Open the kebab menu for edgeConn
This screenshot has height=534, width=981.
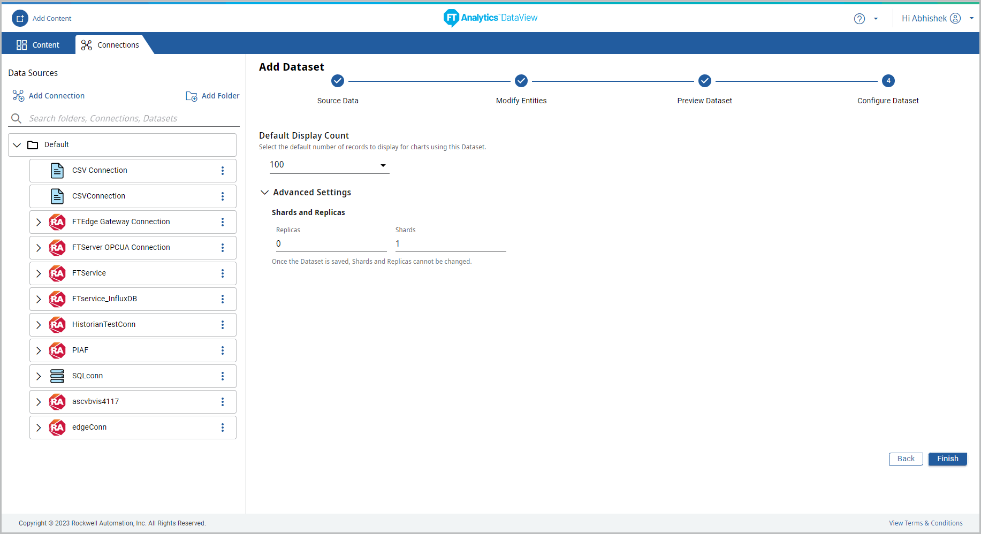pyautogui.click(x=223, y=428)
